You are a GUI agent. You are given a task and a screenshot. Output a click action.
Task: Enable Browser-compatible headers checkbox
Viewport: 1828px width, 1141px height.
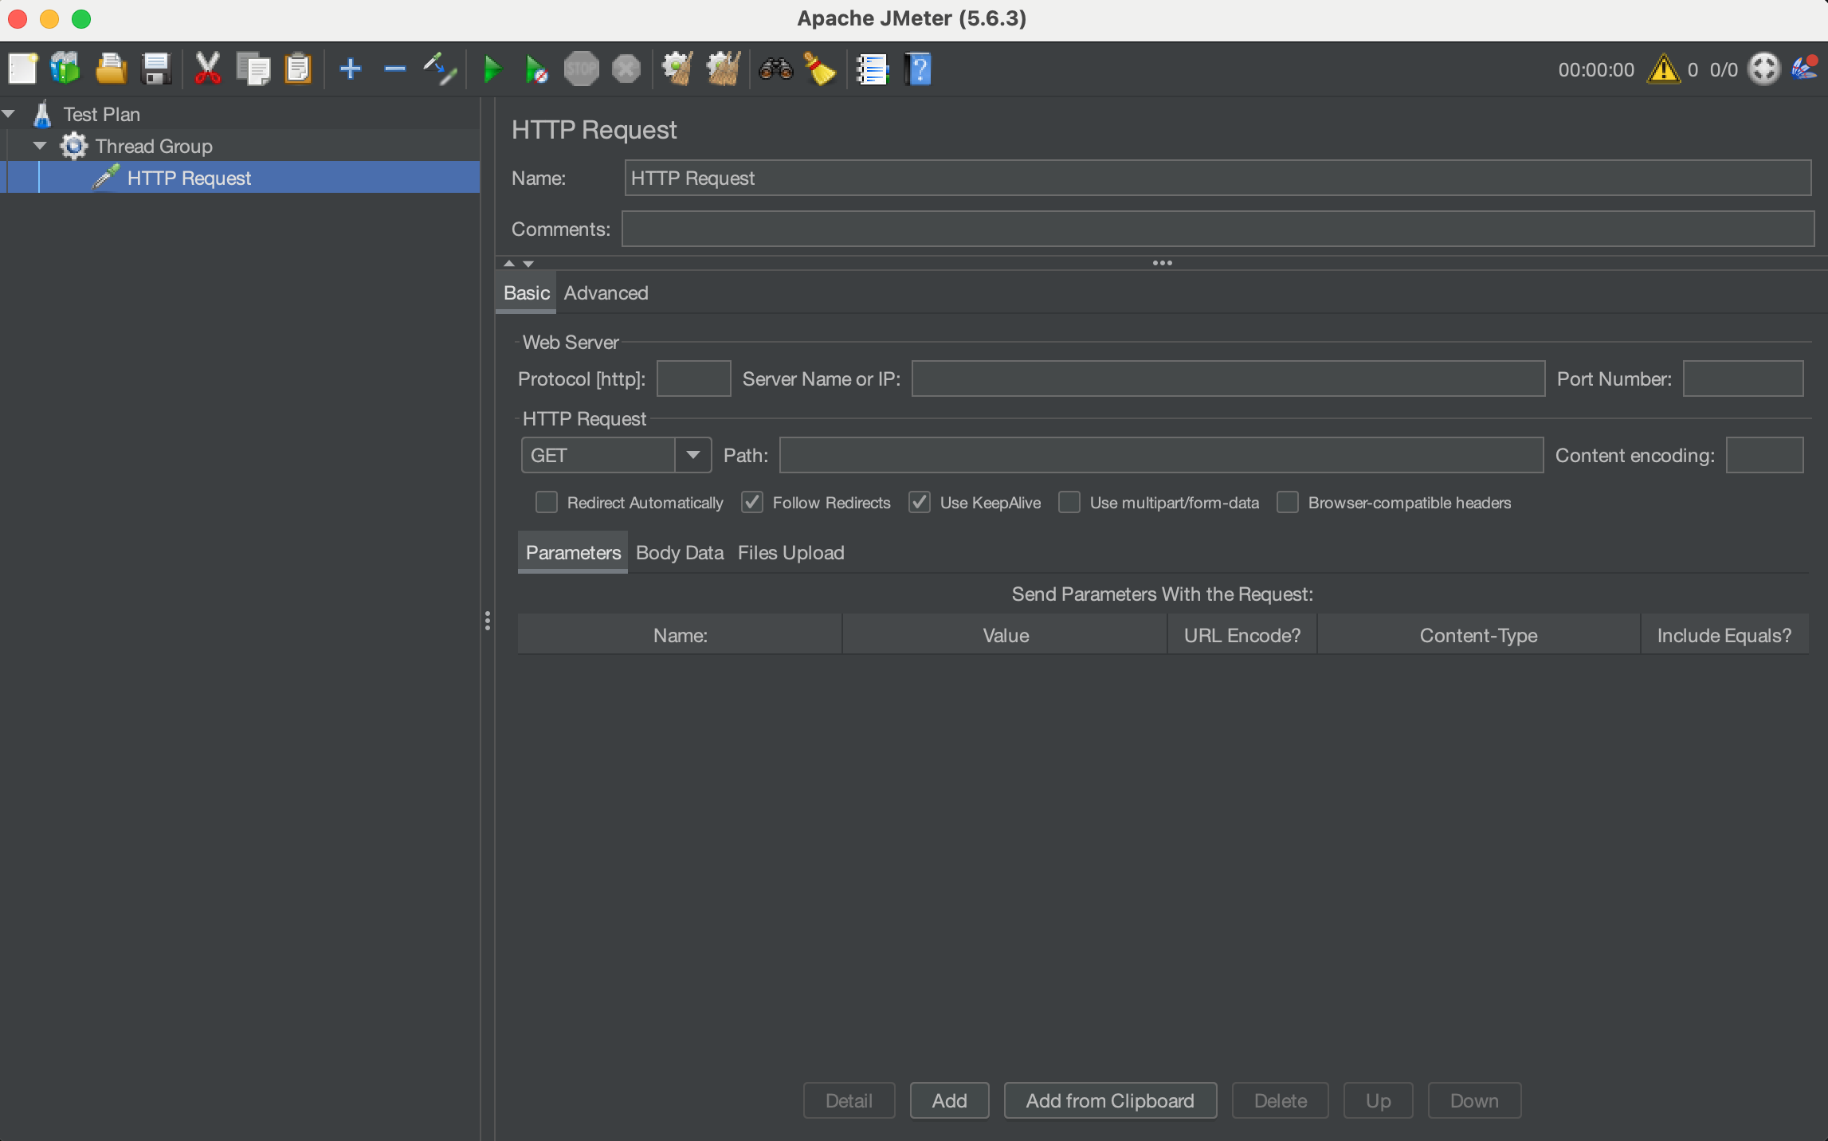1288,503
